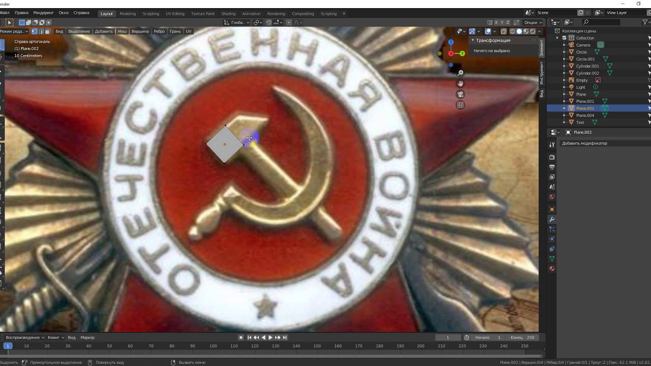Viewport: 651px width, 366px height.
Task: Open the Face (Грань) viewport menu
Action: (x=175, y=32)
